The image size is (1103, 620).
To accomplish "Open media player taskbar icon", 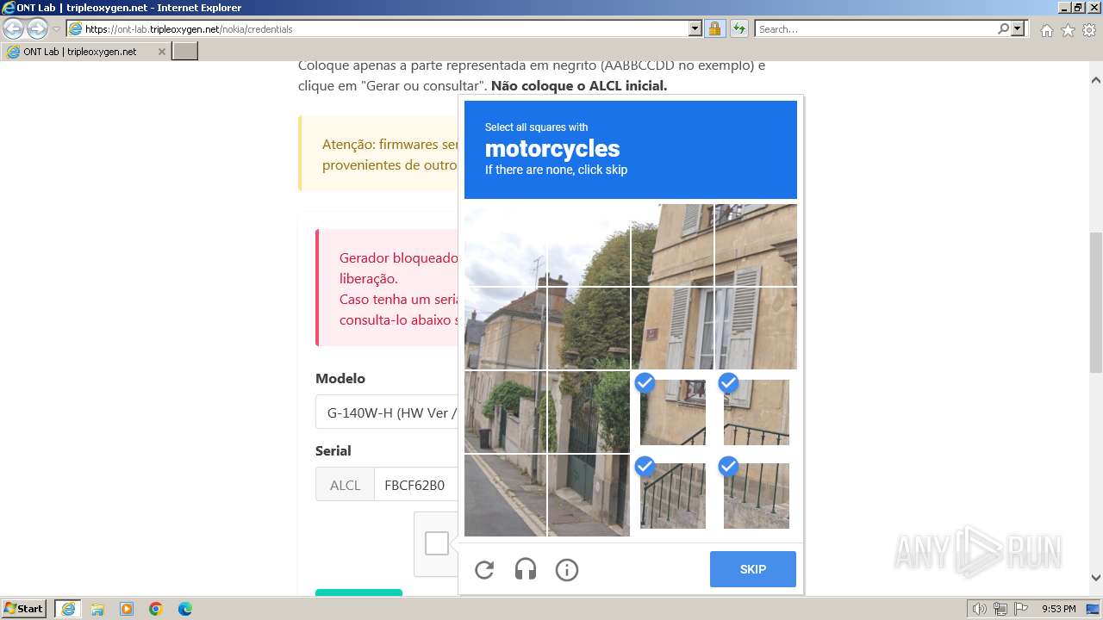I will [127, 609].
